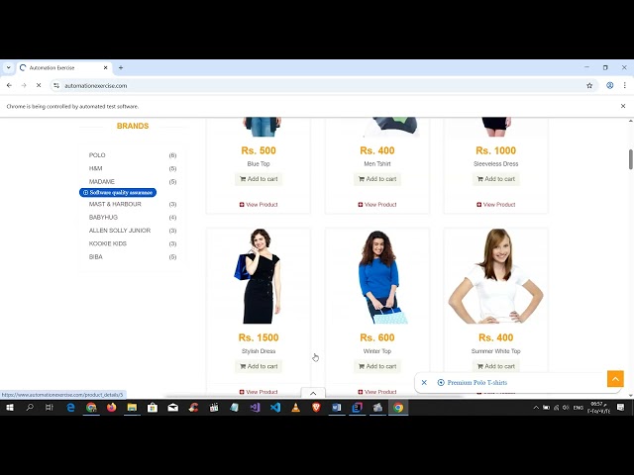Viewport: 634px width, 475px height.
Task: Click the Rs. 1500 price text
Action: coord(259,337)
